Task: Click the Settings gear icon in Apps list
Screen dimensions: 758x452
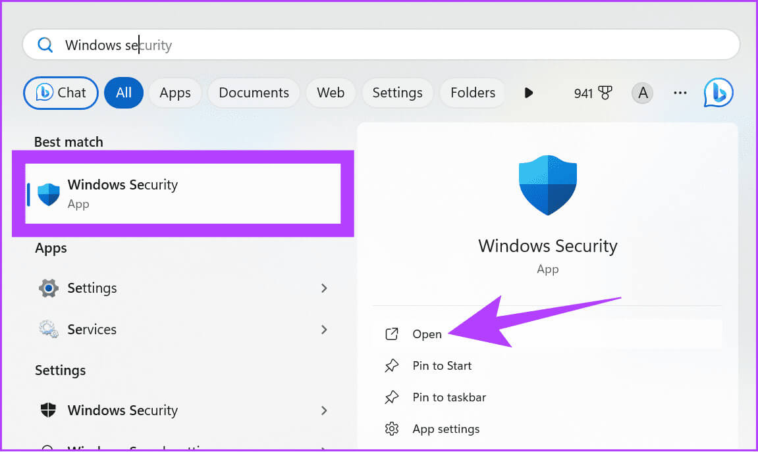Action: [49, 288]
